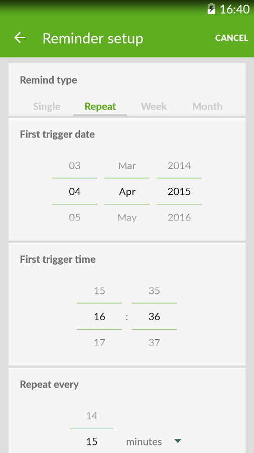
Task: Cancel the reminder setup
Action: [231, 38]
